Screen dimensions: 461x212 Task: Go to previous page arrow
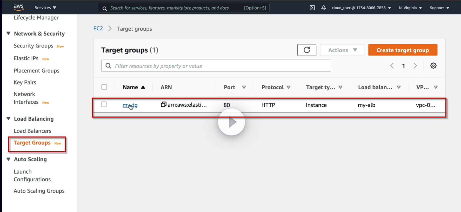coord(392,66)
